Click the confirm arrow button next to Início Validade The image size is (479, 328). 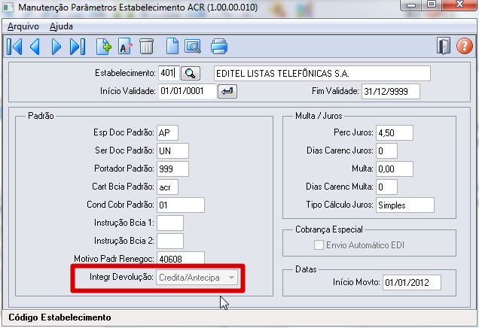(x=227, y=91)
